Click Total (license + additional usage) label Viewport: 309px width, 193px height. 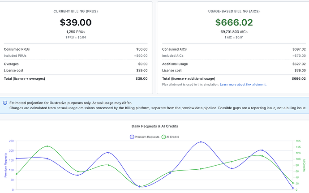189,79
